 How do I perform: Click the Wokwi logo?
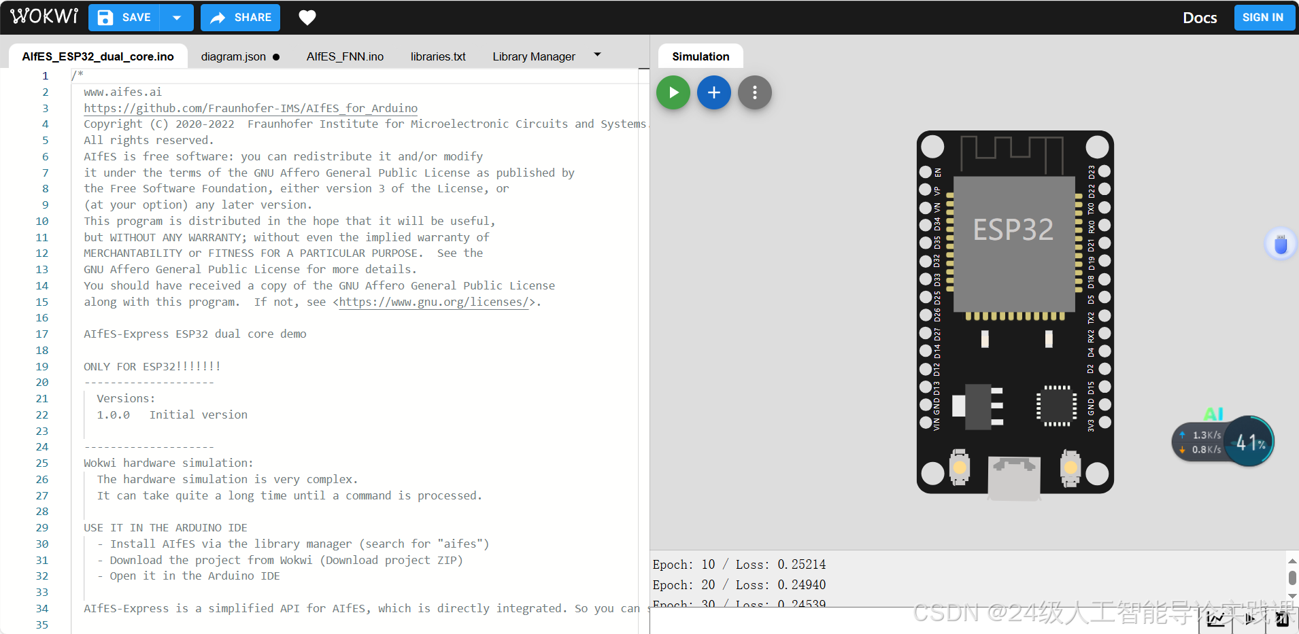click(44, 16)
